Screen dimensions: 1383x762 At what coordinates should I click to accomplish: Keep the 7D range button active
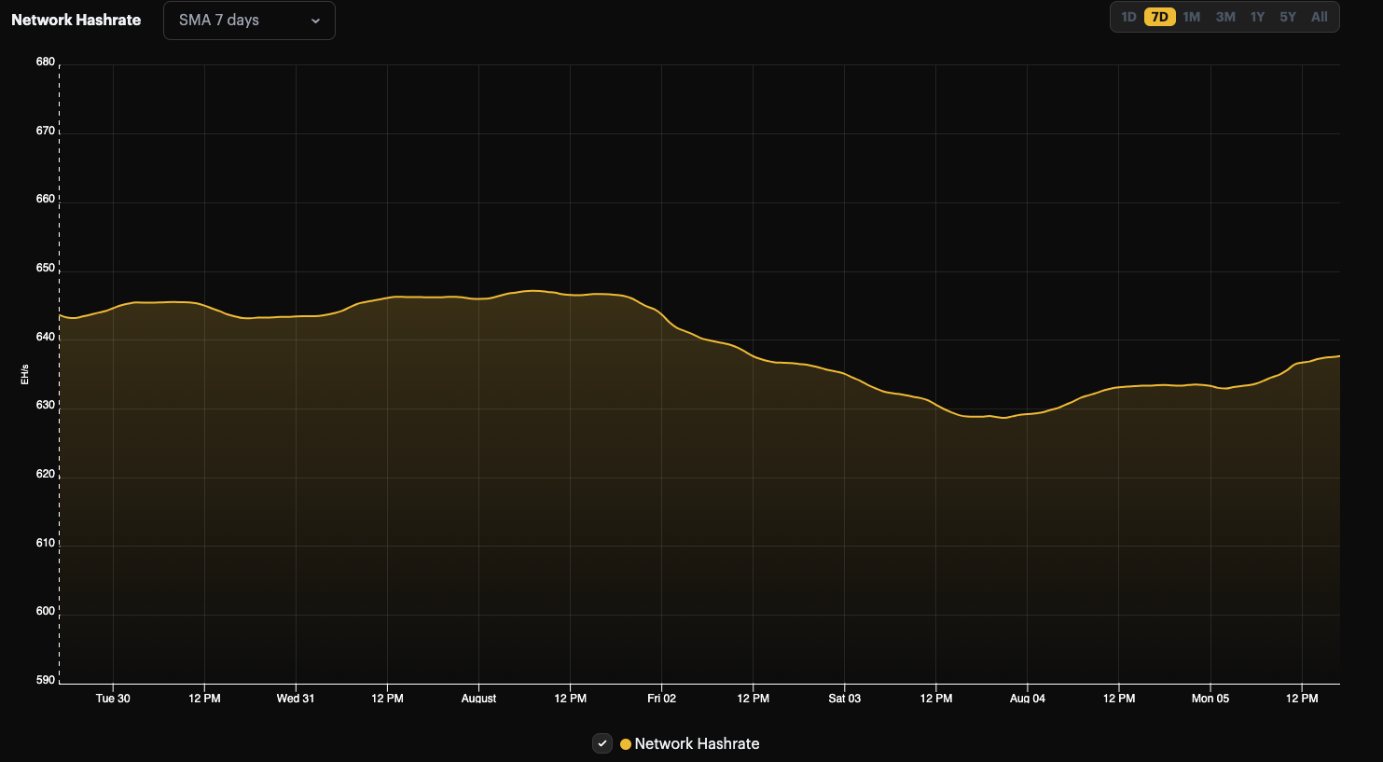point(1161,16)
